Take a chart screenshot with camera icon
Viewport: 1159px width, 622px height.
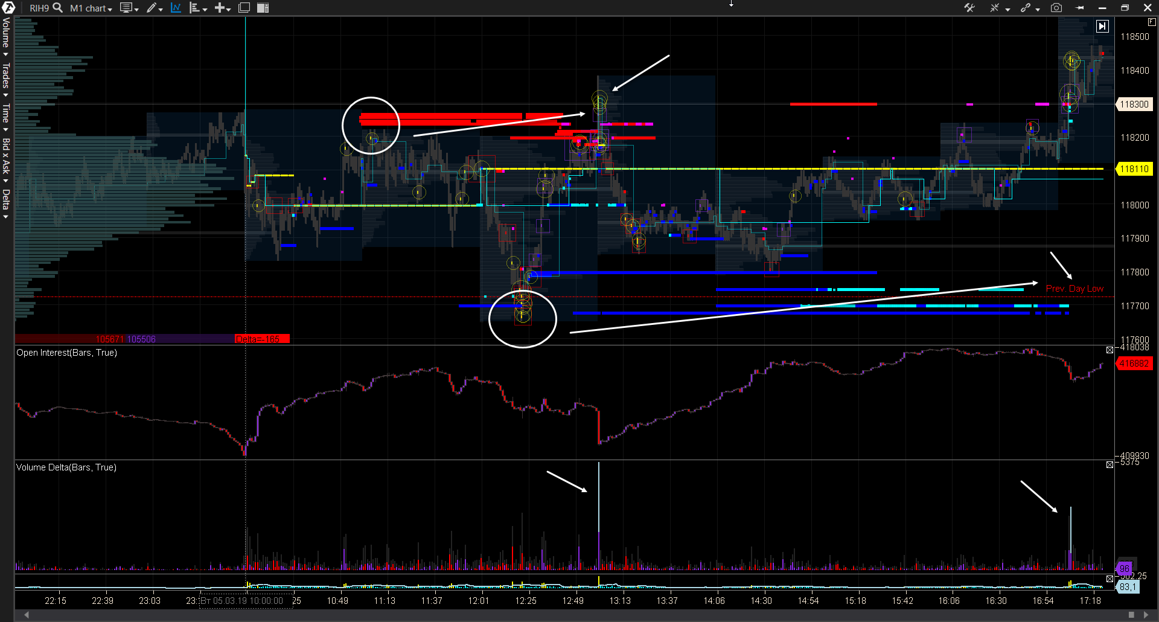[1056, 8]
